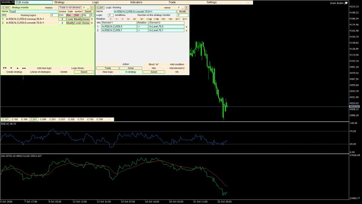Open the Strategy menu
The height and width of the screenshot is (204, 362).
pos(59,2)
